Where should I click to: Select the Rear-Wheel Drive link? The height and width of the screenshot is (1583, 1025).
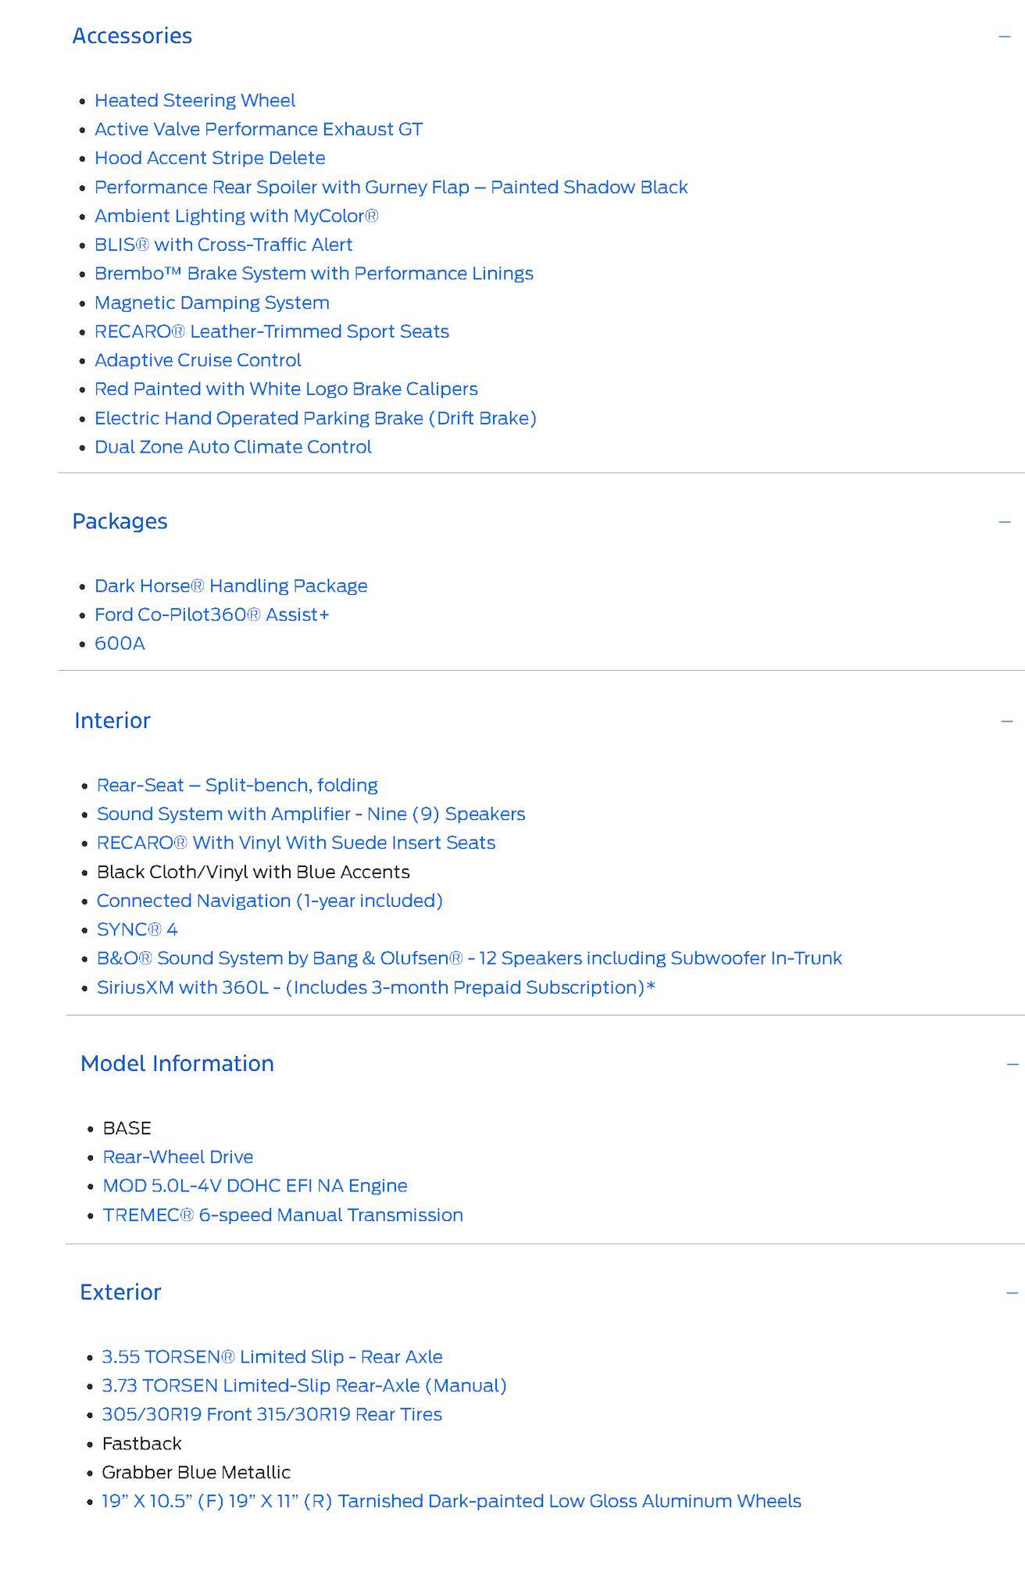[178, 1158]
